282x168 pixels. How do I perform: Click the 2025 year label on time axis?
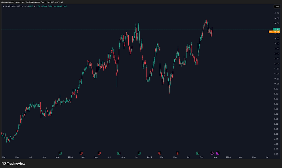(149, 157)
